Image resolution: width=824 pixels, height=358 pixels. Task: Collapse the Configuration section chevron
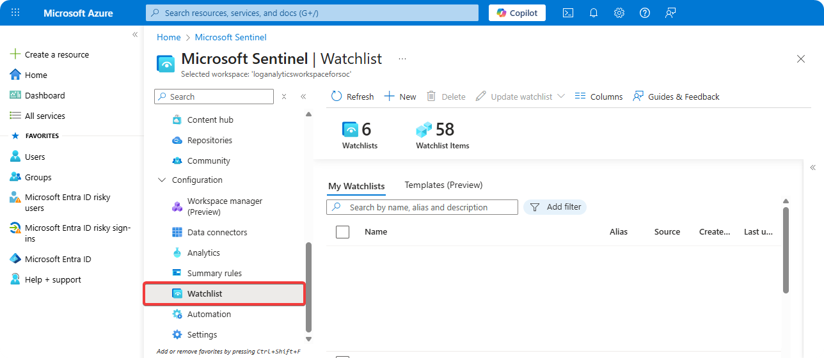point(161,180)
